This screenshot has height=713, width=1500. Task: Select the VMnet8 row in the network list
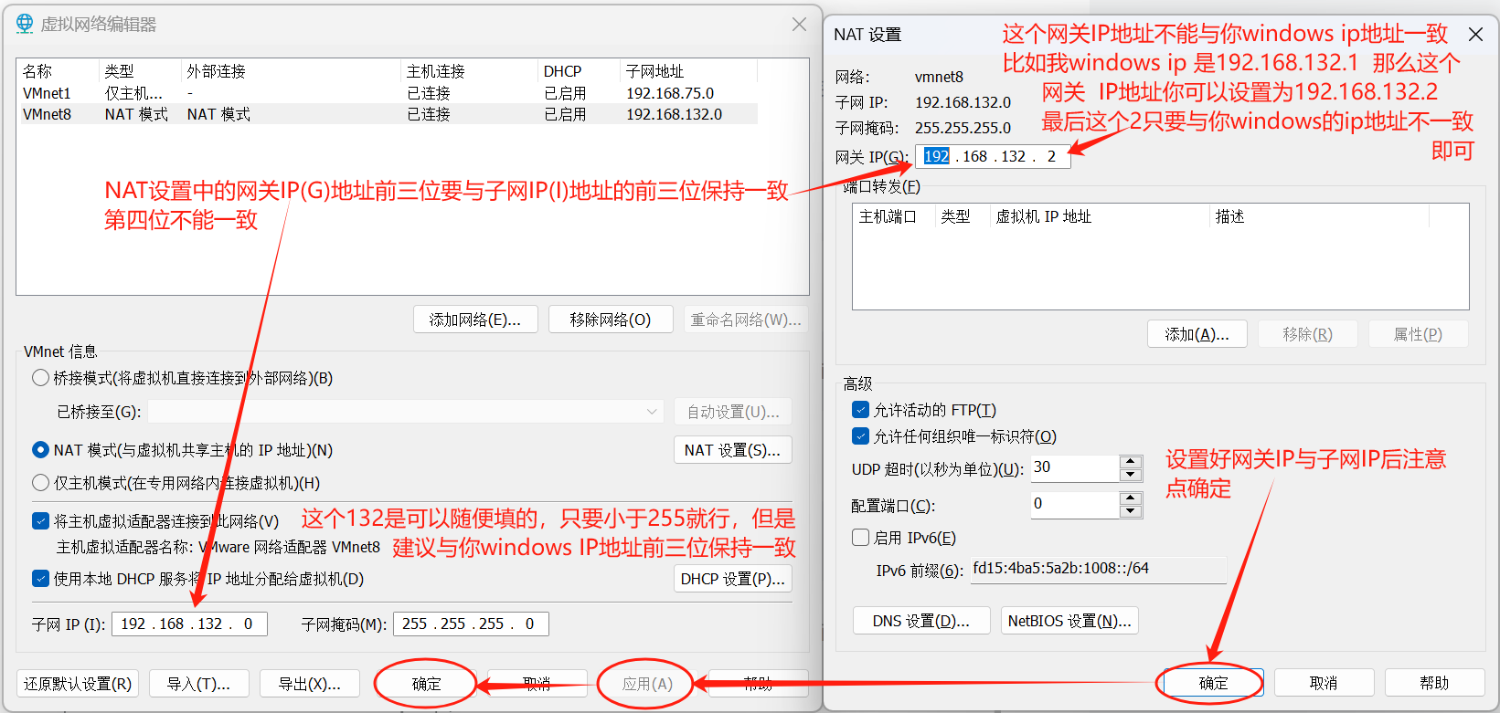387,114
